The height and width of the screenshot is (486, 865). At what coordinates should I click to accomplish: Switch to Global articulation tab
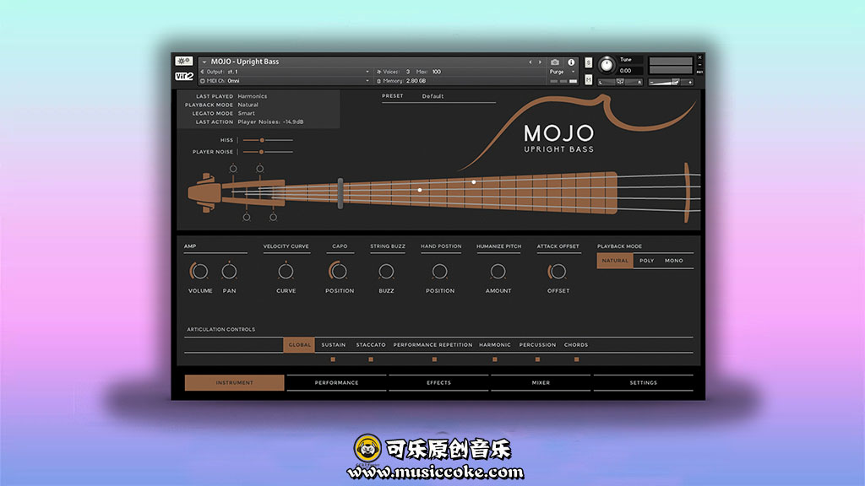click(299, 345)
